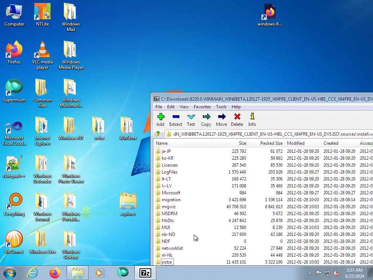
Task: Click the muted volume tray icon
Action: (x=336, y=273)
